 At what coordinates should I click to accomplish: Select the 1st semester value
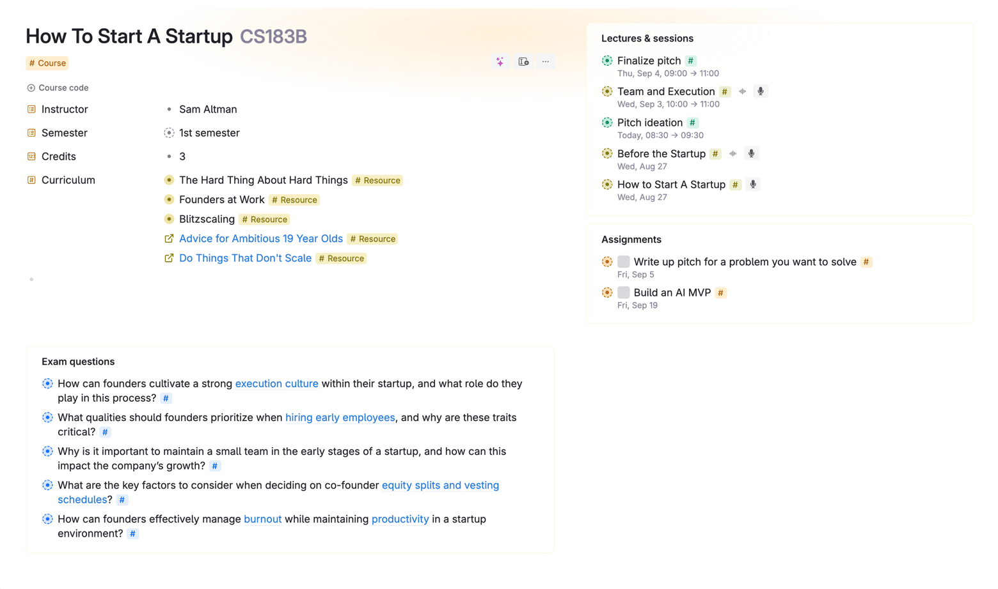pyautogui.click(x=209, y=133)
